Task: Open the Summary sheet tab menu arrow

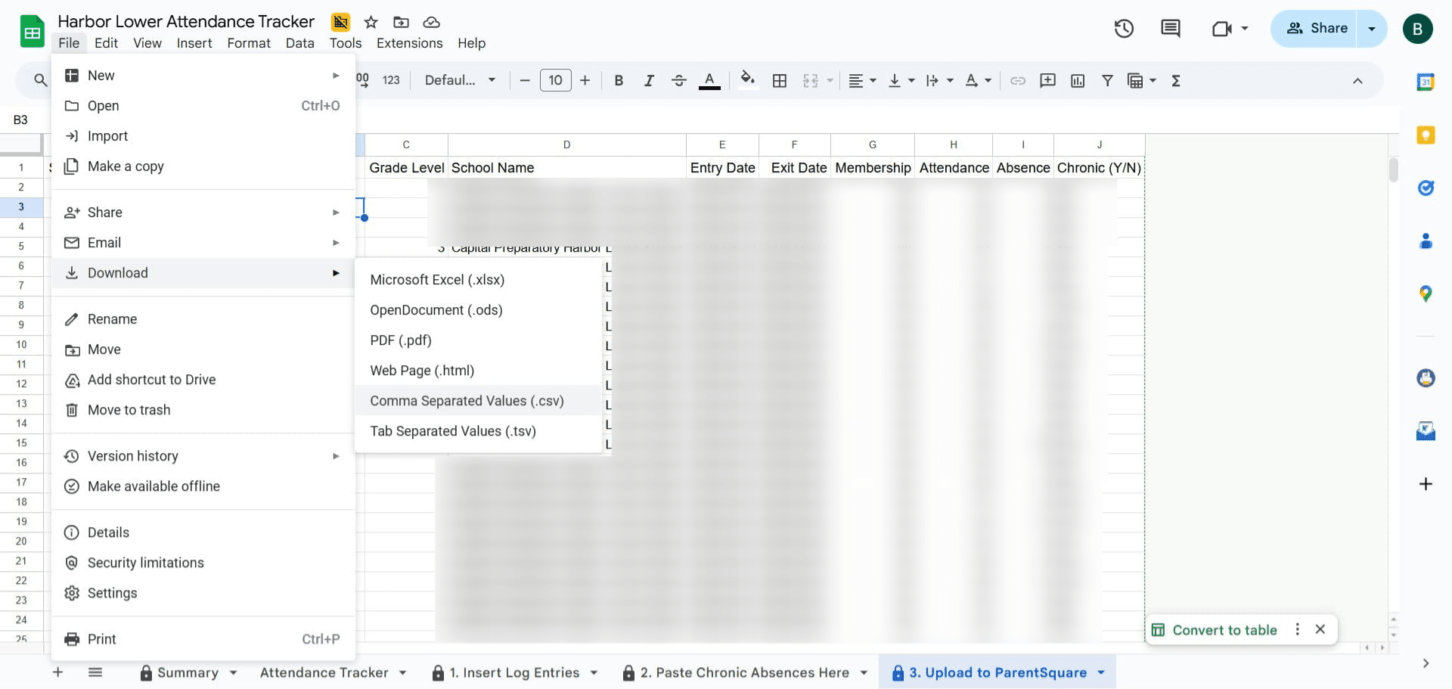Action: (234, 672)
